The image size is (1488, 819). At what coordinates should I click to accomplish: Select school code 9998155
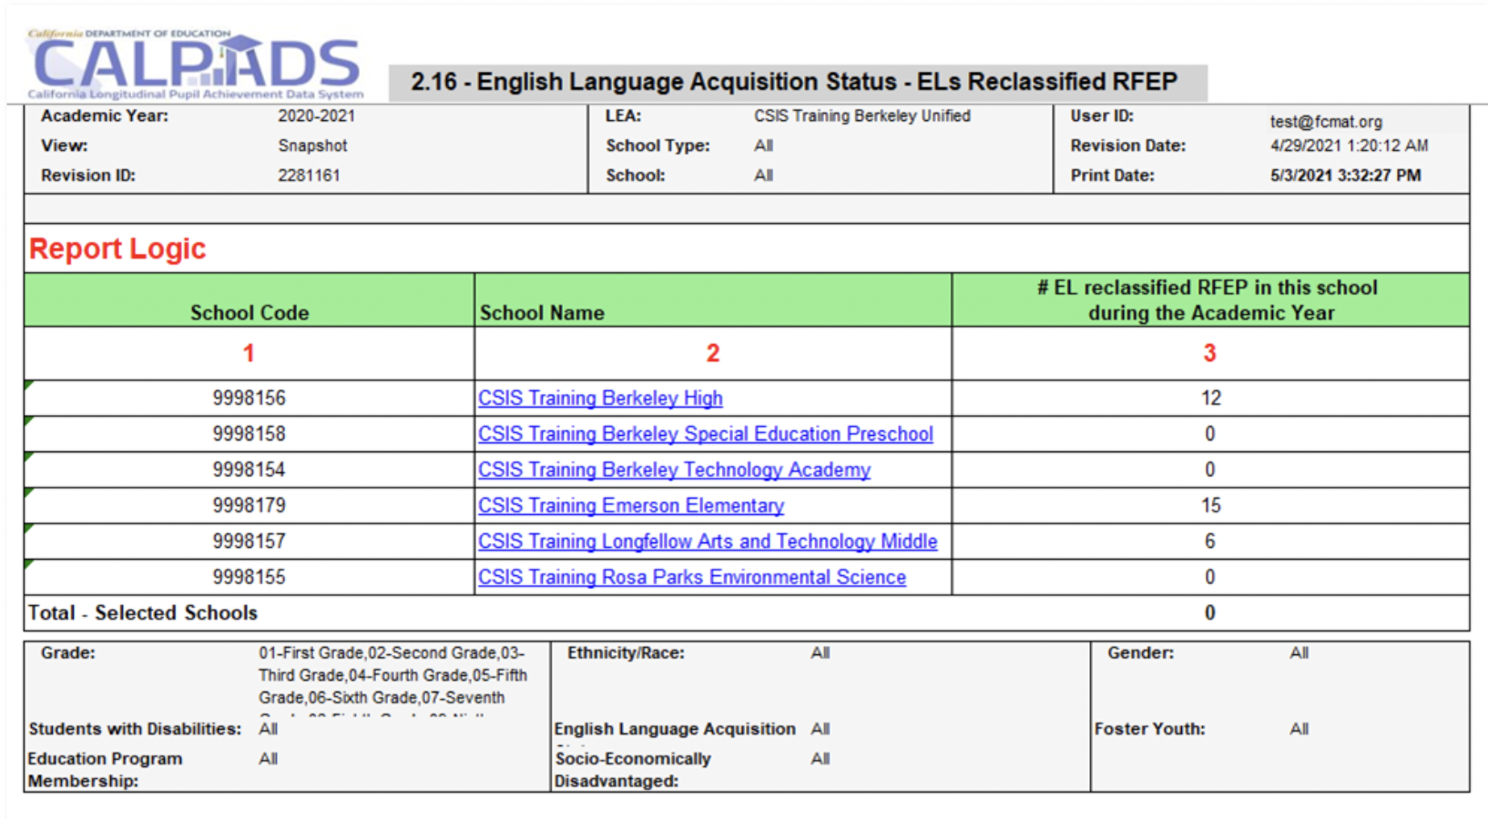249,577
